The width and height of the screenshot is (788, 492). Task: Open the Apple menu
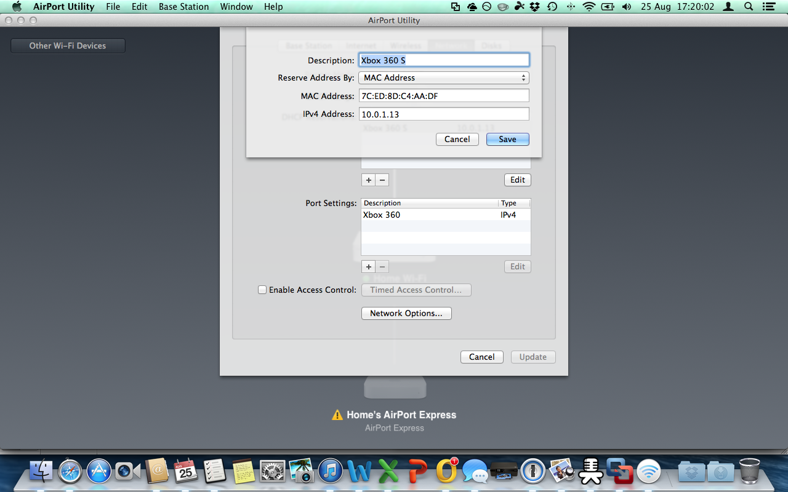[x=17, y=7]
